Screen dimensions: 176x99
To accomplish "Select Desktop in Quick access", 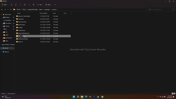I will [7, 17].
